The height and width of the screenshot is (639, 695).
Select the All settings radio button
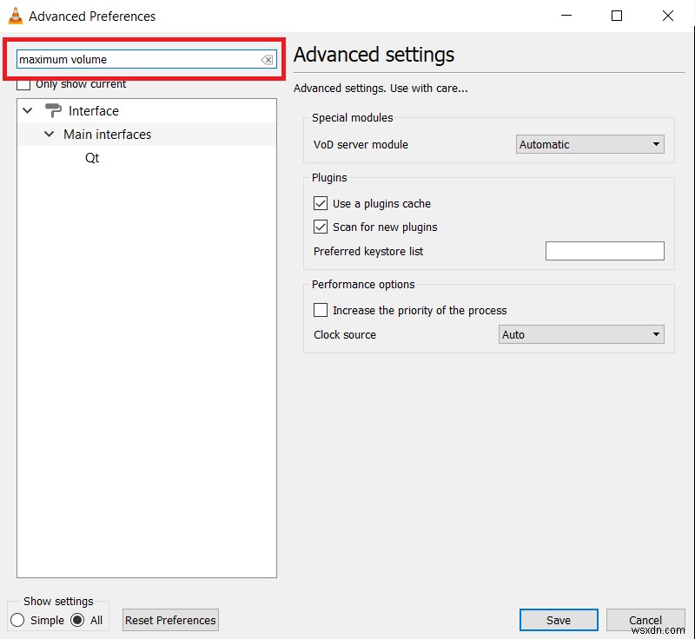point(77,620)
